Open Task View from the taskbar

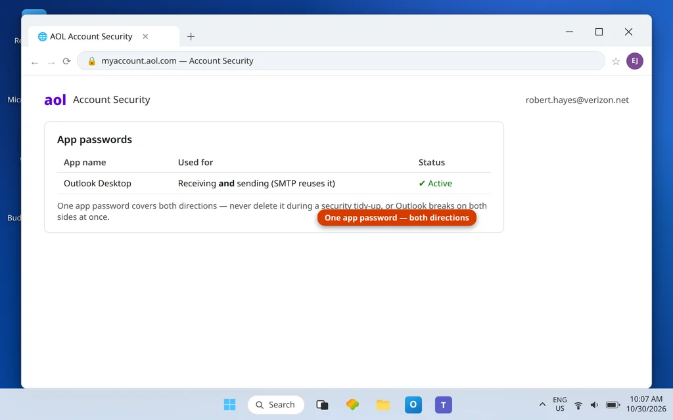[x=322, y=404]
